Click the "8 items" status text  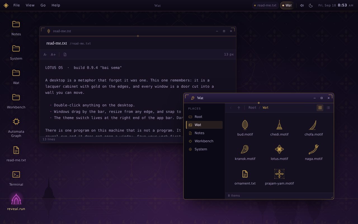coord(234,195)
